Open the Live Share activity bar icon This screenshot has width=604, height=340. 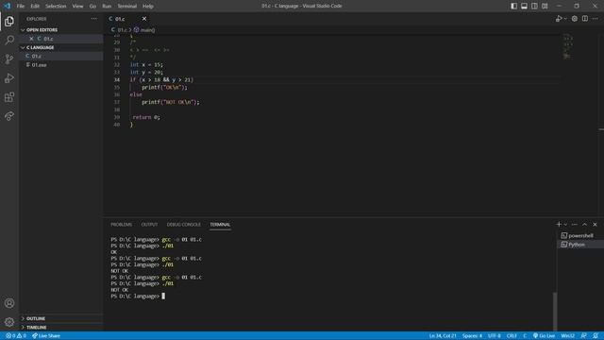[x=9, y=115]
